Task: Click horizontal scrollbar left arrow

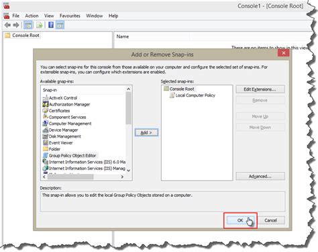Action: click(44, 177)
